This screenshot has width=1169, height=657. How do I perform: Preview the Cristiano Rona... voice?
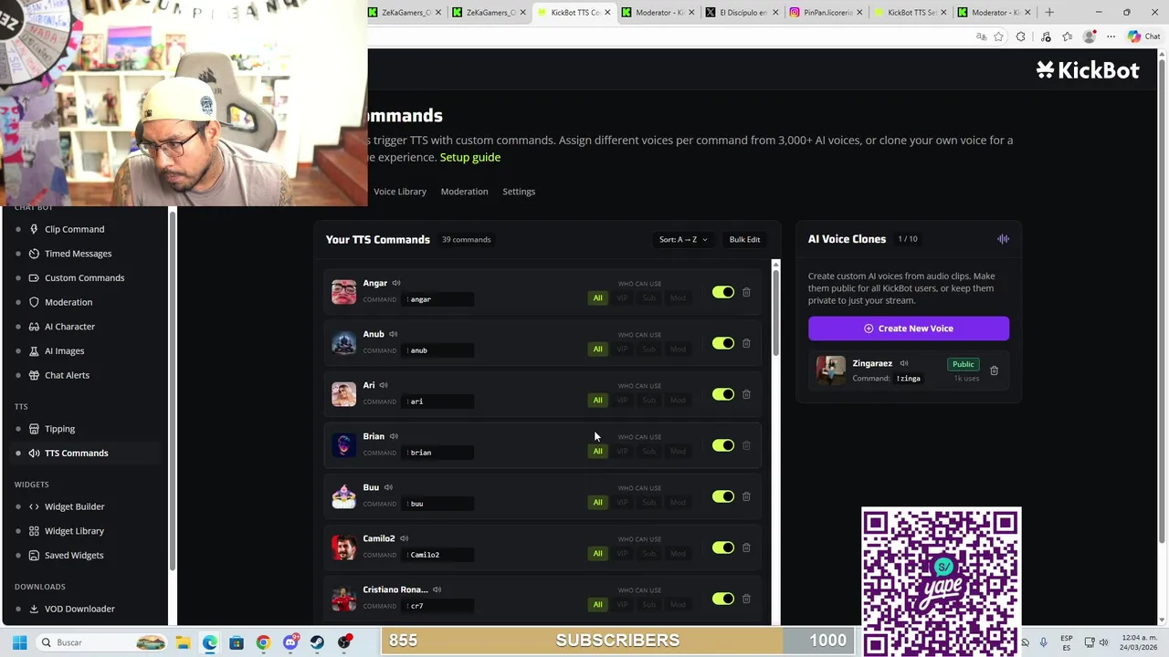coord(437,589)
